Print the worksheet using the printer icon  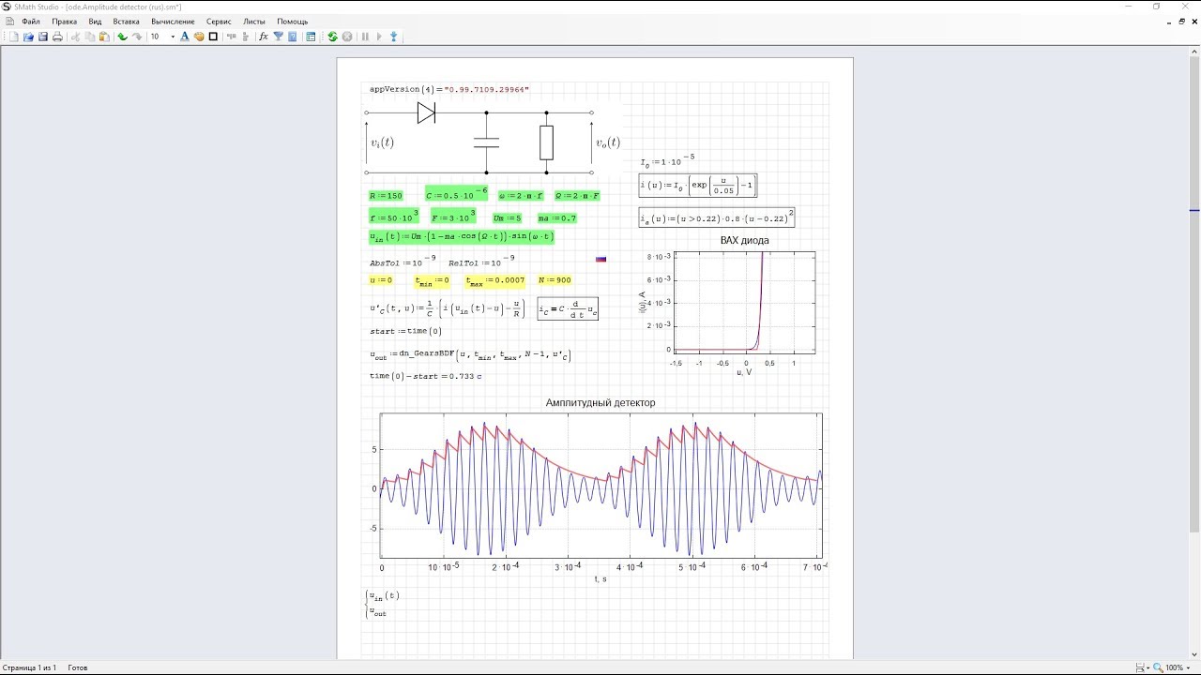(57, 37)
